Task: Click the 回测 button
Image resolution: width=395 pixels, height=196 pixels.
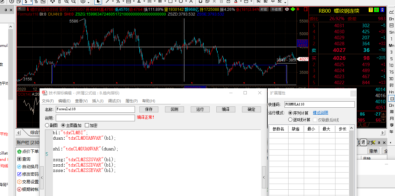Action: click(x=175, y=109)
